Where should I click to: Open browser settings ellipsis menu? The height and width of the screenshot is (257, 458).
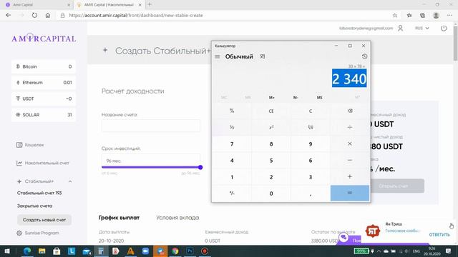pos(449,15)
